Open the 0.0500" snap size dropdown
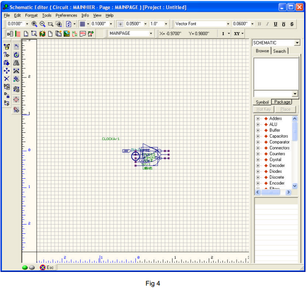This screenshot has width=307, height=290. 146,24
